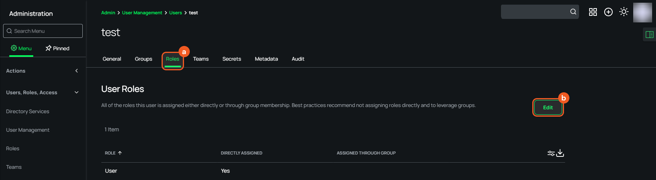Open Directory Services in the sidebar
Screen dimensions: 656x180
(x=28, y=111)
